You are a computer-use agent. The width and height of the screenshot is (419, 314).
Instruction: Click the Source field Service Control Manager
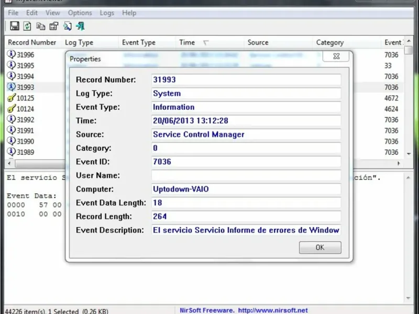(246, 134)
